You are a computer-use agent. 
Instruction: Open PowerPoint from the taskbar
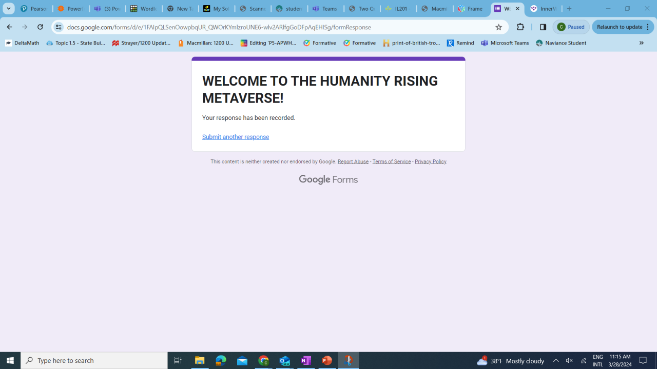[327, 360]
